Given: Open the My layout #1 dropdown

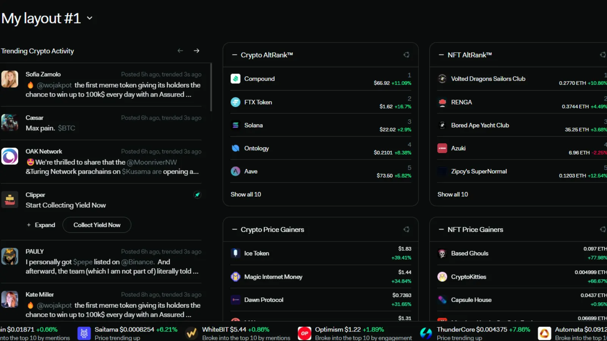Looking at the screenshot, I should [x=90, y=18].
